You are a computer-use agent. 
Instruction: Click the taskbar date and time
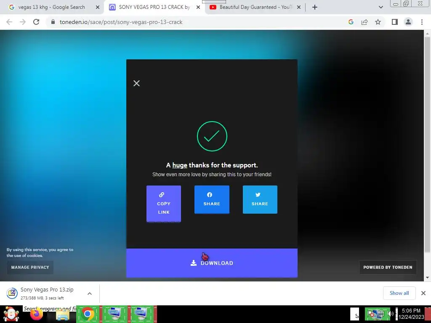(411, 314)
